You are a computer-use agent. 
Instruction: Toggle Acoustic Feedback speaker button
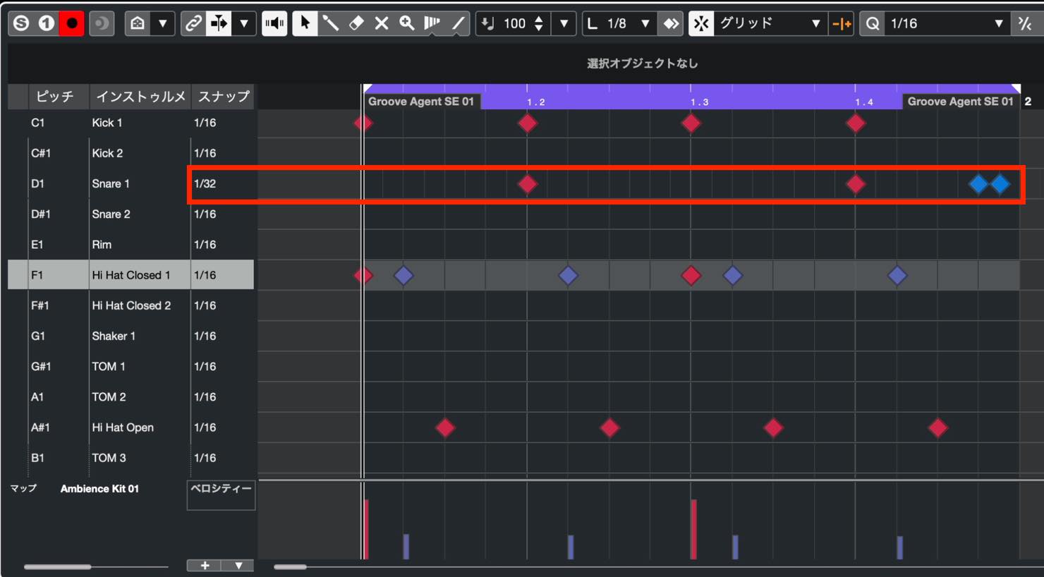coord(274,23)
